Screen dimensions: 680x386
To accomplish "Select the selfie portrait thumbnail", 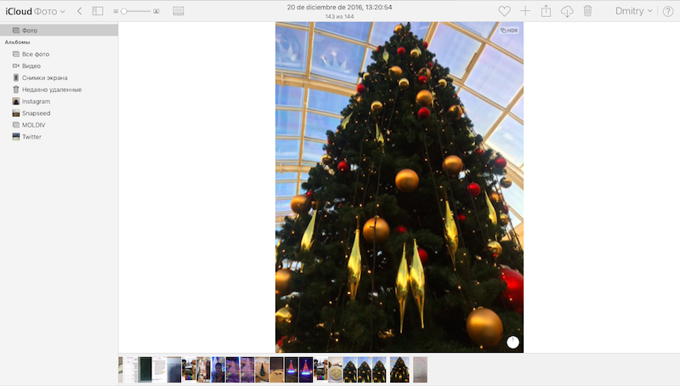I will pos(218,370).
